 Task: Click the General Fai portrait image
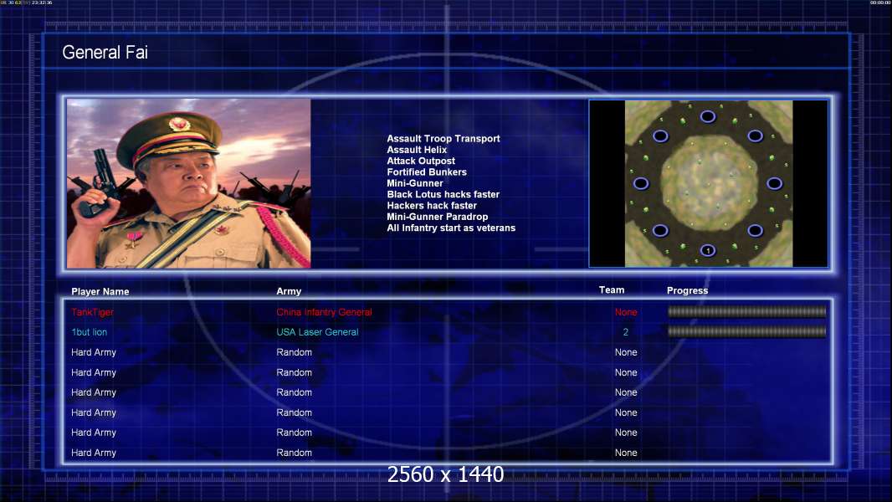click(189, 183)
